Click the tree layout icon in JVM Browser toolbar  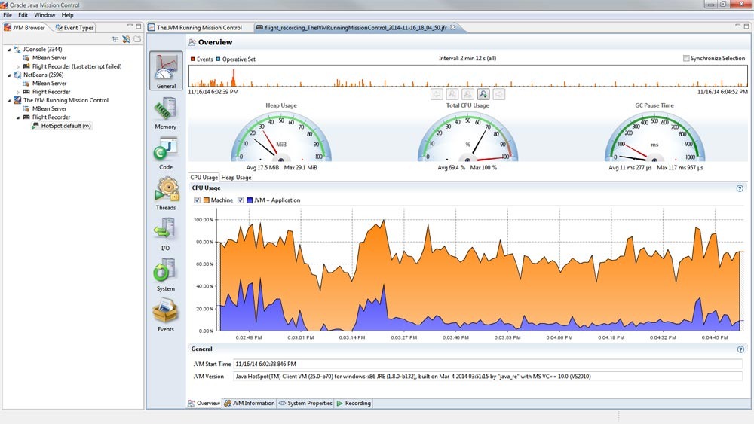pos(115,39)
